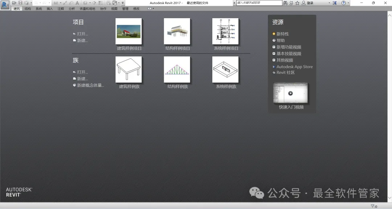
Task: Open the 新特性 resource link
Action: [x=282, y=34]
